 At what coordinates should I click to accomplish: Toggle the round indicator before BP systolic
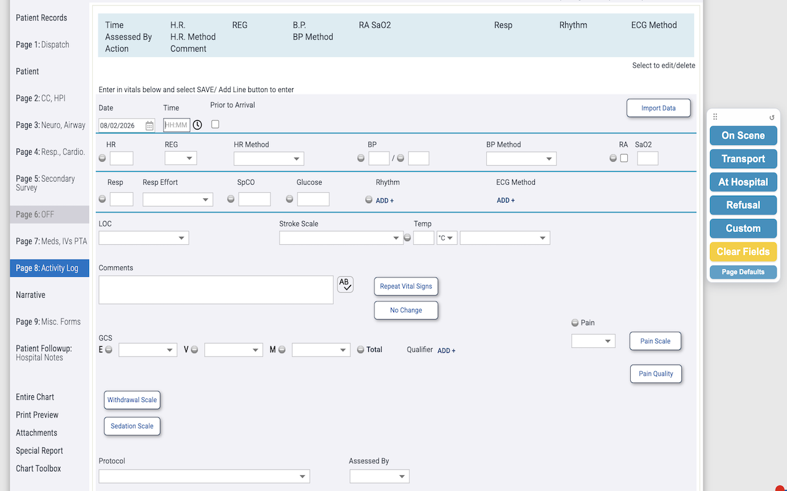[x=362, y=158]
